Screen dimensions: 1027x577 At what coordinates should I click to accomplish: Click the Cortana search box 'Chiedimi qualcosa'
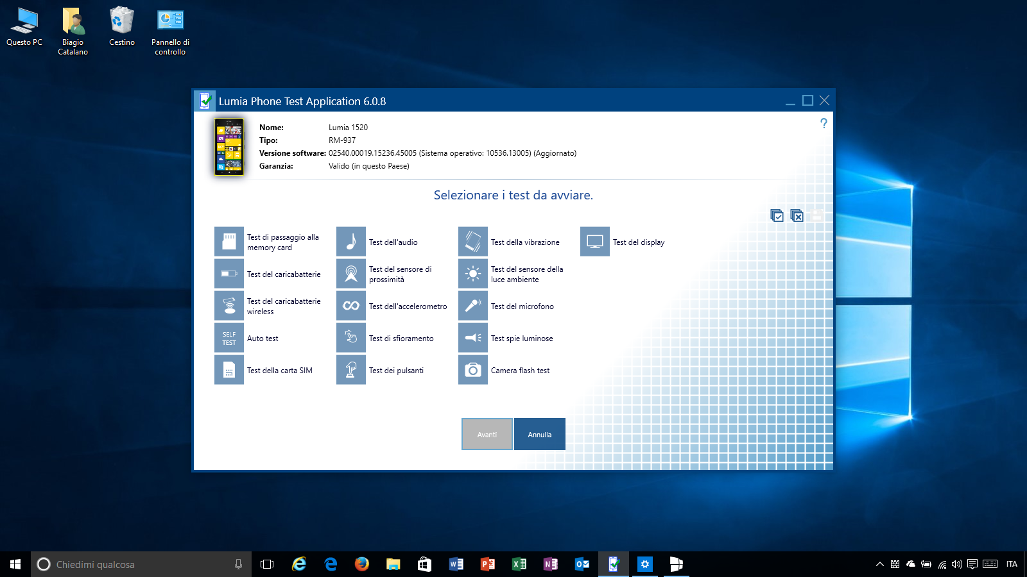[x=141, y=564]
